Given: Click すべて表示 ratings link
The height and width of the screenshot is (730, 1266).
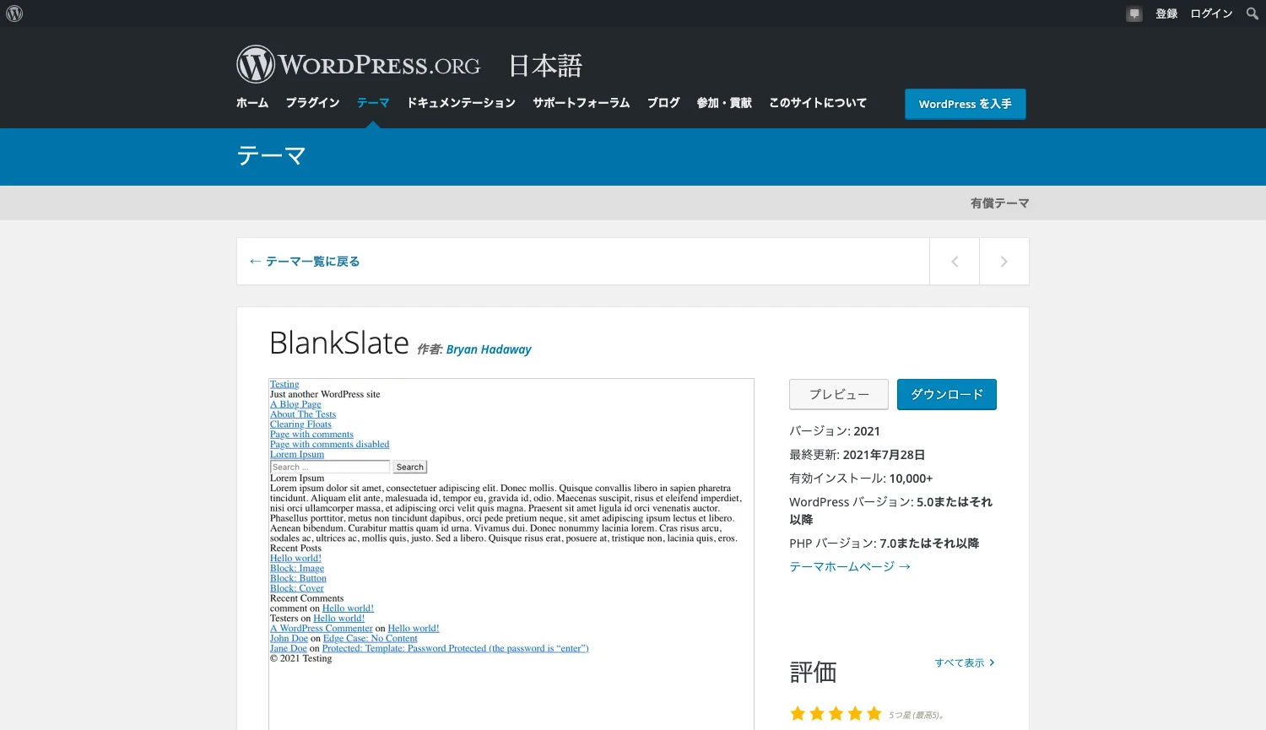Looking at the screenshot, I should pyautogui.click(x=965, y=662).
